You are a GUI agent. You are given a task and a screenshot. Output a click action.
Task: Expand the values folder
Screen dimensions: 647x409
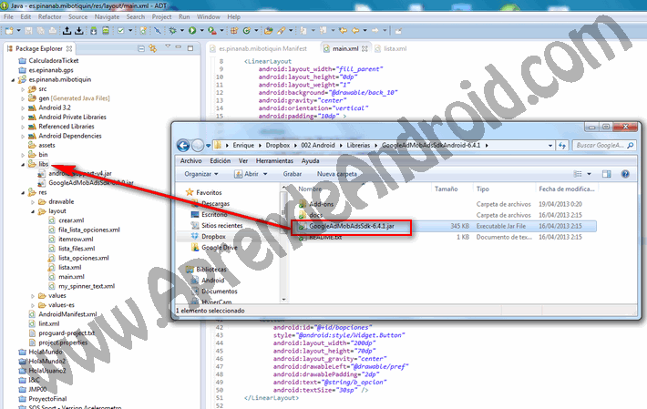33,296
